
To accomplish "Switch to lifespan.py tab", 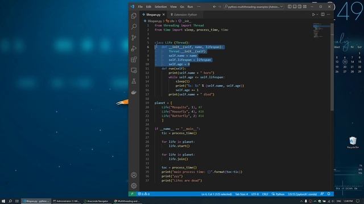I will (x=154, y=15).
